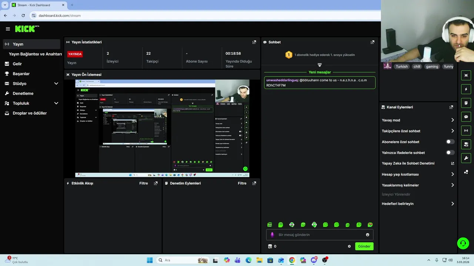Open the hamburger menu next to Kick logo
Viewport: 474px width, 266px height.
click(8, 29)
